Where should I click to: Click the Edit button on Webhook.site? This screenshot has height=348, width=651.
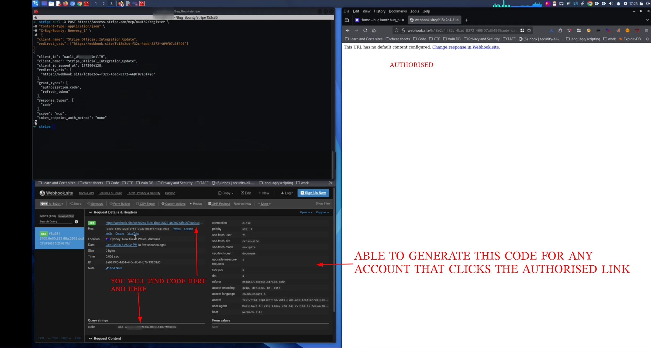[x=246, y=193]
